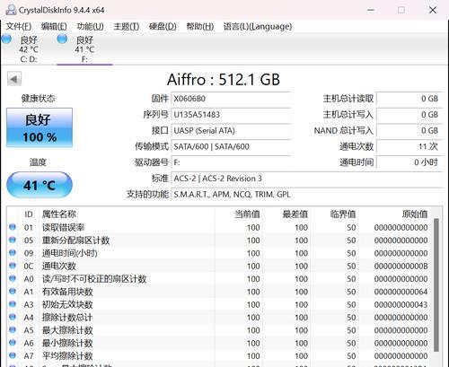Click the serial number field U135A51483
The image size is (449, 367).
point(231,115)
